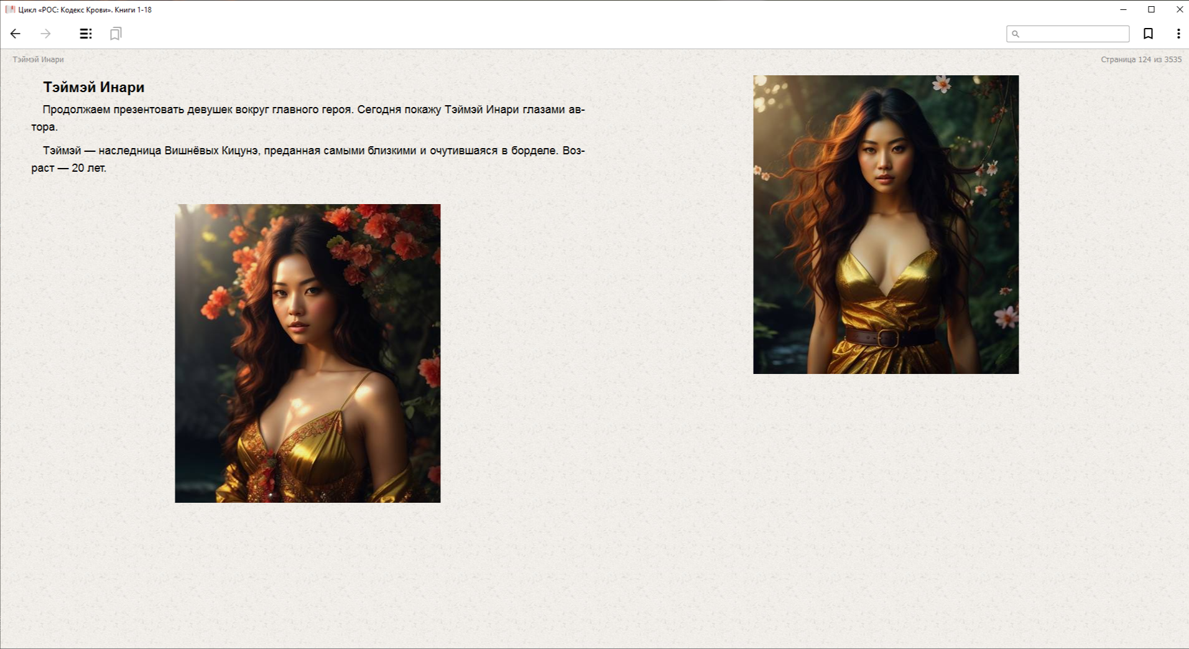The height and width of the screenshot is (649, 1189).
Task: Open the table of contents list
Action: [86, 34]
